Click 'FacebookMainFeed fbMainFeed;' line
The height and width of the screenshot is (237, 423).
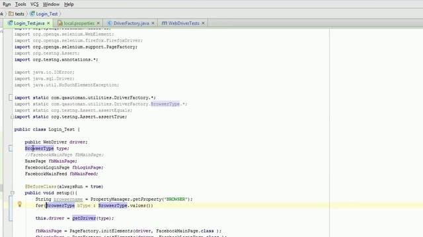coord(61,174)
